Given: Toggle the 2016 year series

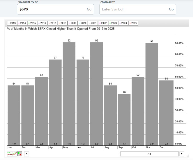Looking at the screenshot, I should click(x=42, y=23).
